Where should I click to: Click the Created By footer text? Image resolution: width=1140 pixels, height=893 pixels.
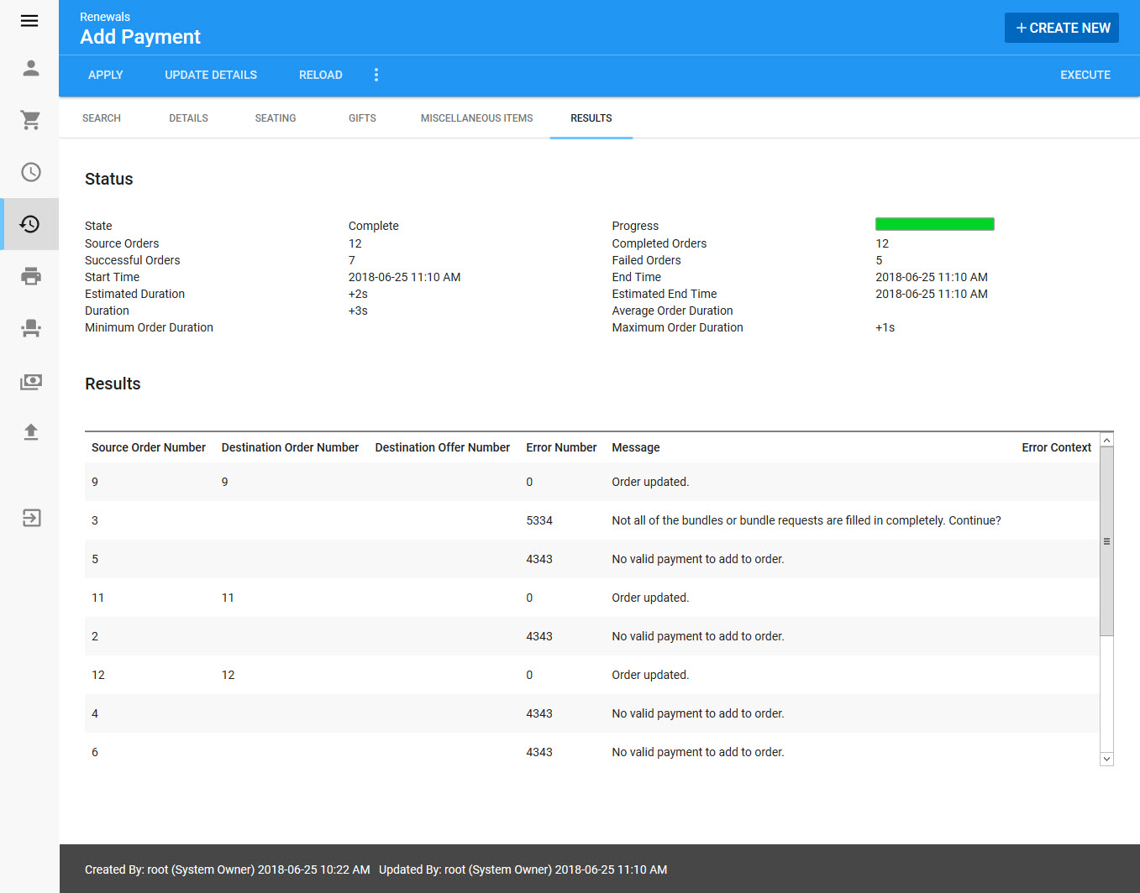click(228, 869)
